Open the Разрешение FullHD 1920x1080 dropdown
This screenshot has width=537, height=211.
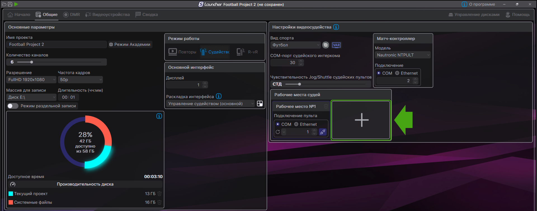click(31, 80)
